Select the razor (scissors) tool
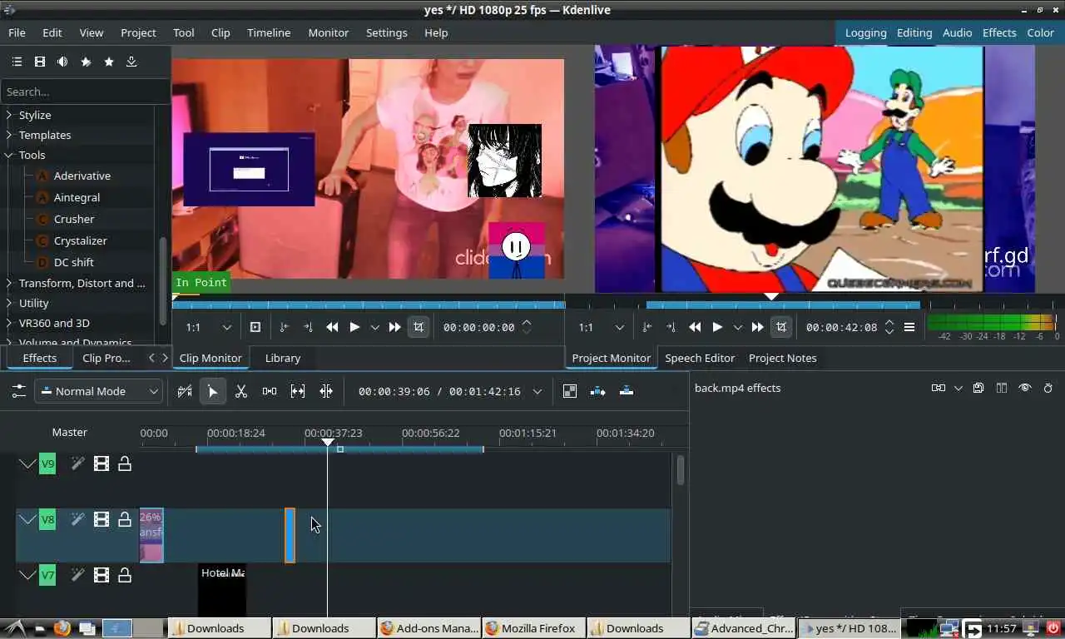Screen dimensions: 1065x639 pyautogui.click(x=241, y=391)
